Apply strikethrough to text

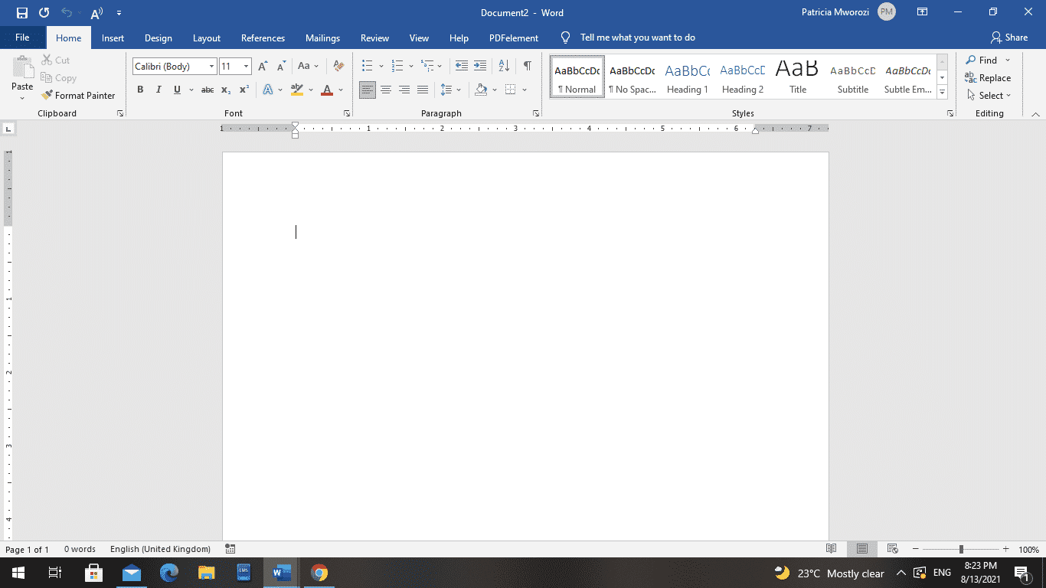tap(207, 89)
